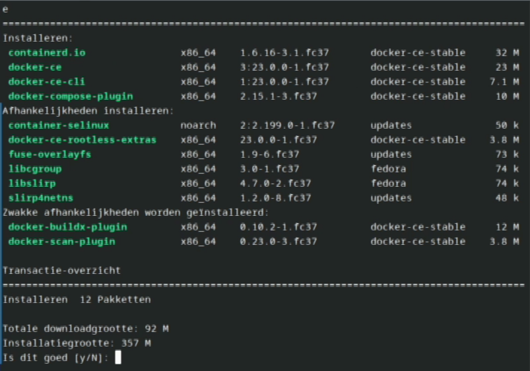Click docker-ce-stable repo in docker-ce row
Screen dimensions: 530x371
(x=418, y=67)
